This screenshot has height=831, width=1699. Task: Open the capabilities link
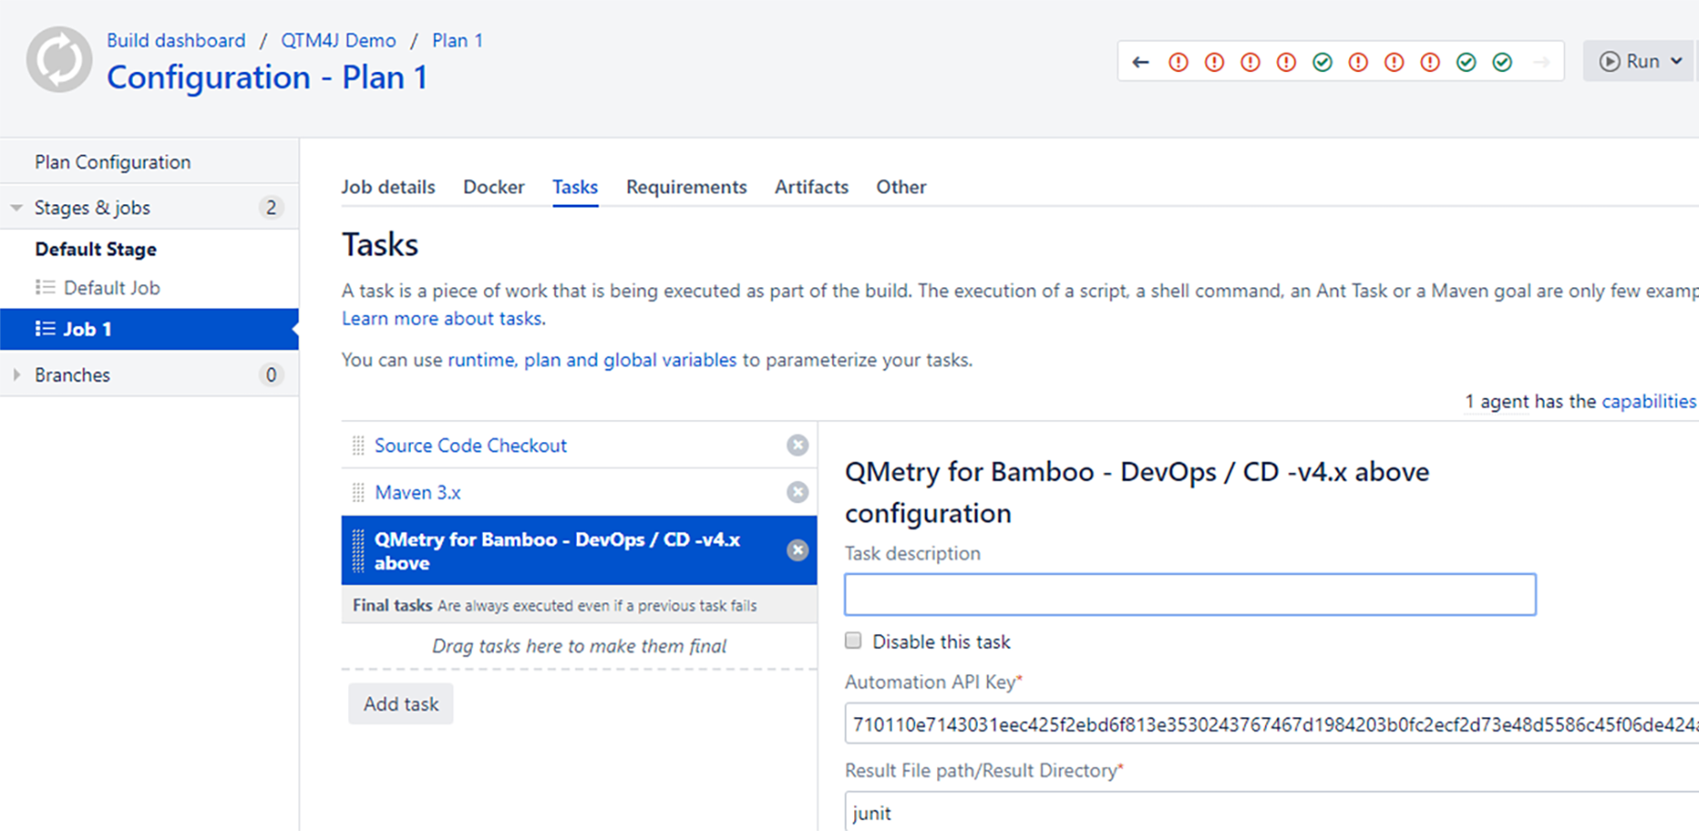click(1649, 402)
